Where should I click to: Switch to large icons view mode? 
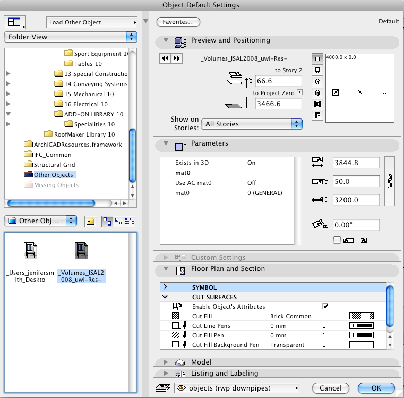click(x=106, y=221)
